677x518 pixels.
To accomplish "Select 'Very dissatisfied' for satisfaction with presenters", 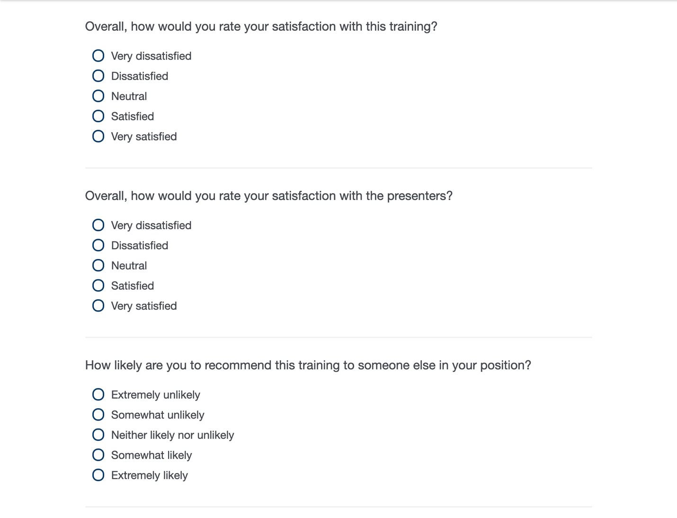I will click(98, 225).
